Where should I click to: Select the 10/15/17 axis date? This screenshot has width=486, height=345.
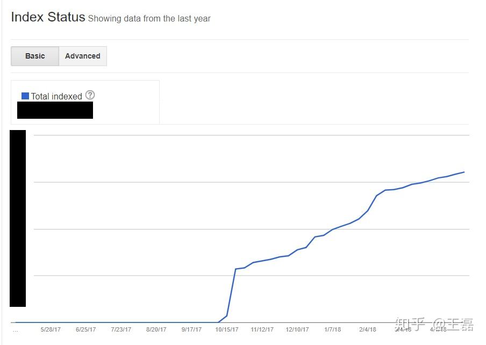227,329
